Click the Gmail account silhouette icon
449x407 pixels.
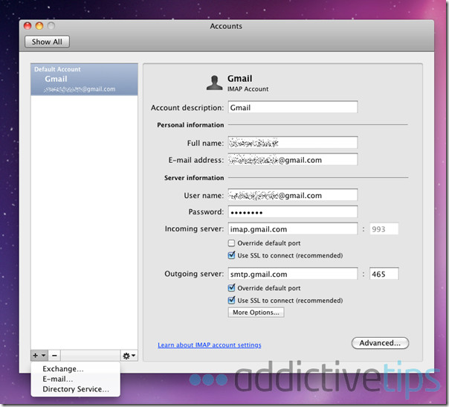(215, 83)
